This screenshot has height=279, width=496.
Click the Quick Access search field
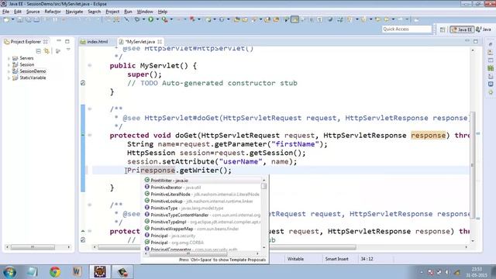pos(407,29)
